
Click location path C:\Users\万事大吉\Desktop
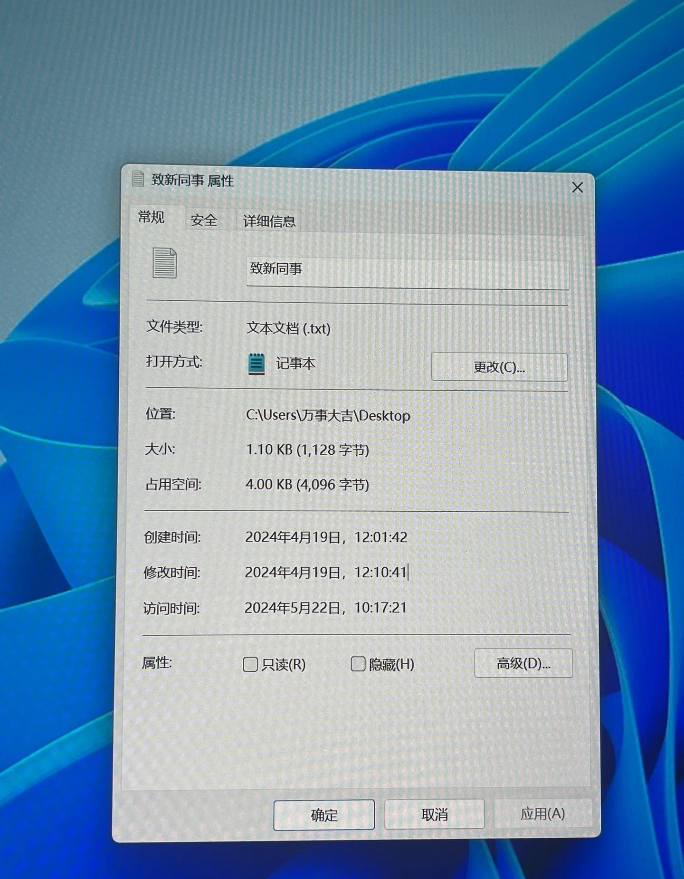(x=328, y=416)
